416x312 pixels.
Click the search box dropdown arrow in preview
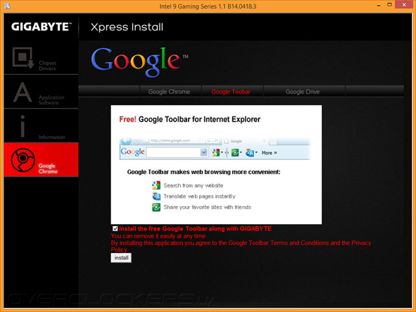(x=203, y=153)
